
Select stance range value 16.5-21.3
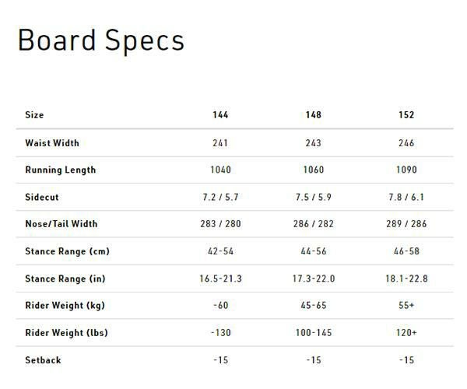pos(220,279)
